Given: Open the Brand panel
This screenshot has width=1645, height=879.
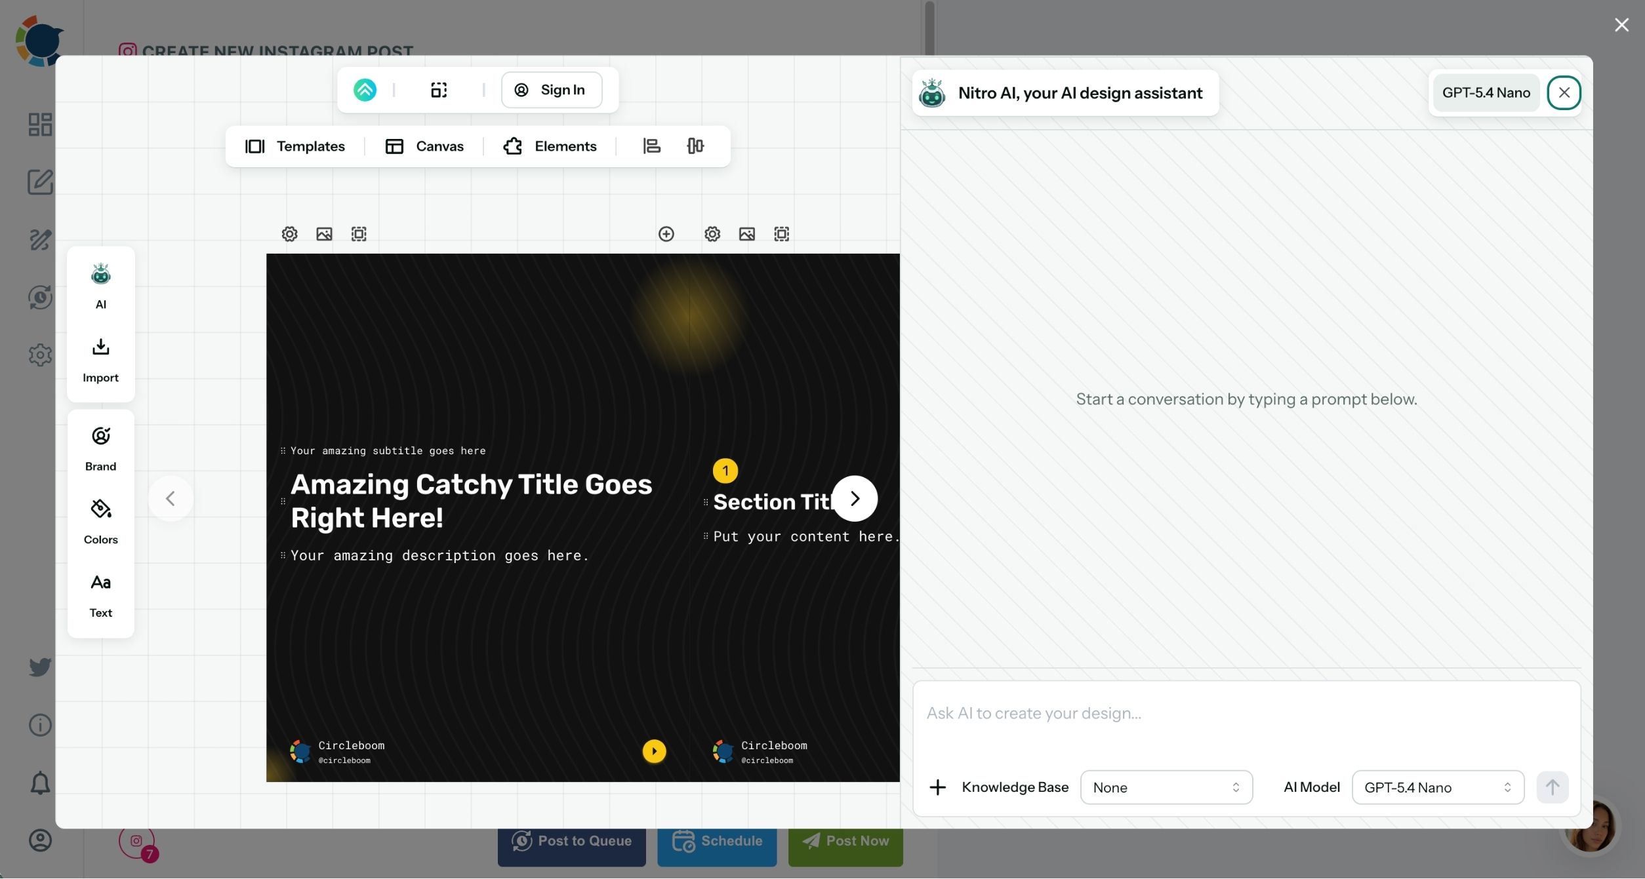Looking at the screenshot, I should [100, 448].
